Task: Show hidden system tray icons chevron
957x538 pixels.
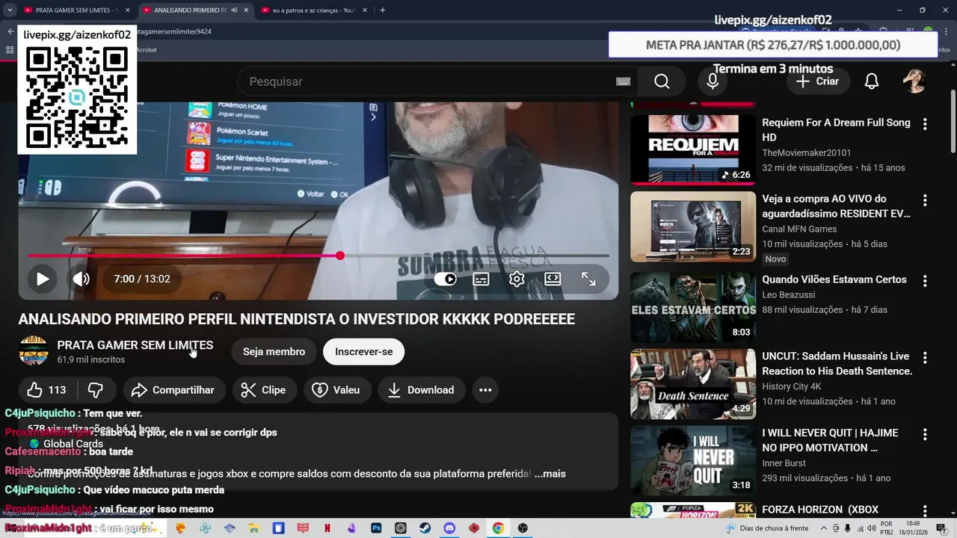Action: tap(823, 528)
